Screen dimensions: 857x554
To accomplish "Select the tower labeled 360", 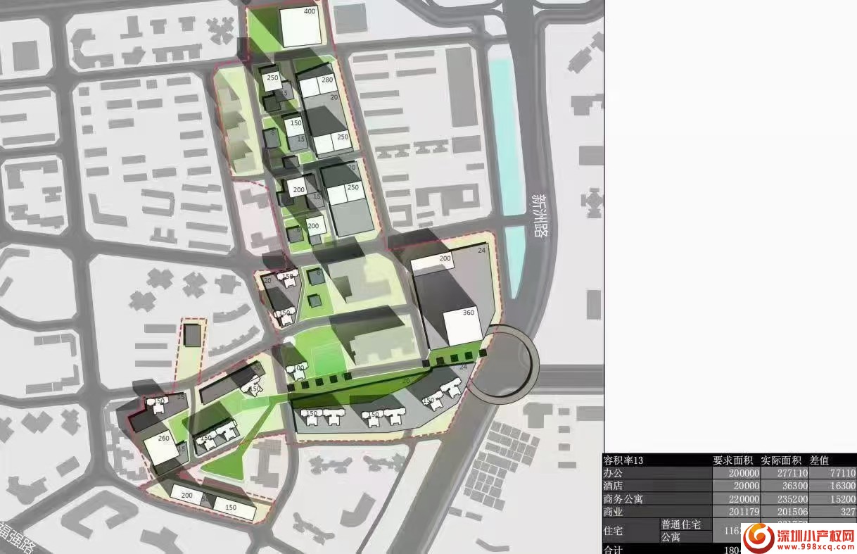I will click(463, 327).
